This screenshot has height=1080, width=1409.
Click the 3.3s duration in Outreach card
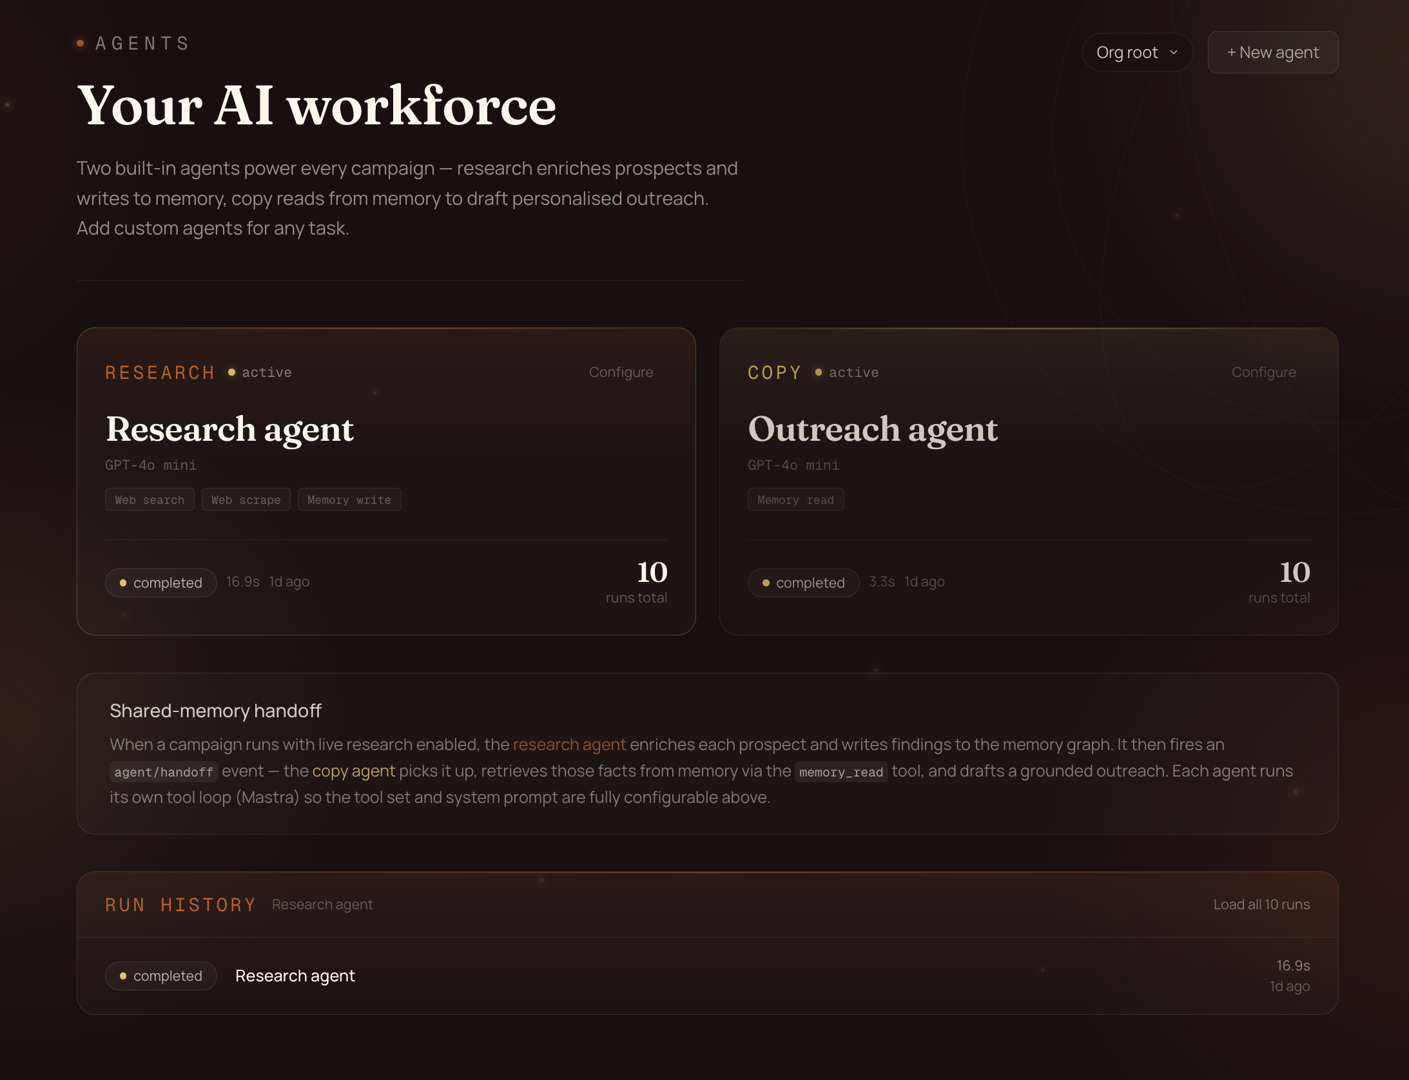[x=882, y=581]
